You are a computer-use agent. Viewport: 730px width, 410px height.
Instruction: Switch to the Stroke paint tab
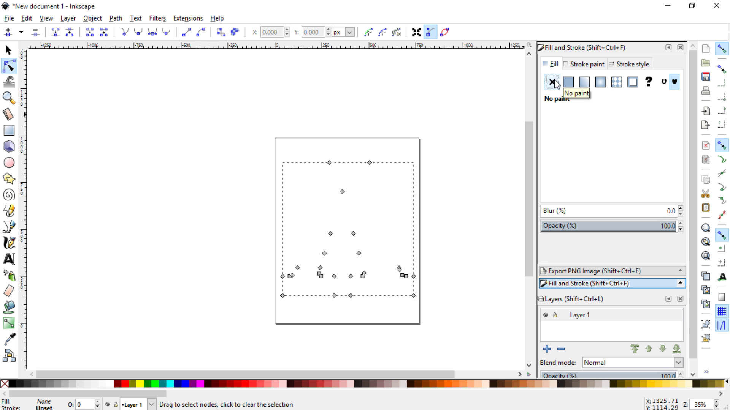click(584, 64)
